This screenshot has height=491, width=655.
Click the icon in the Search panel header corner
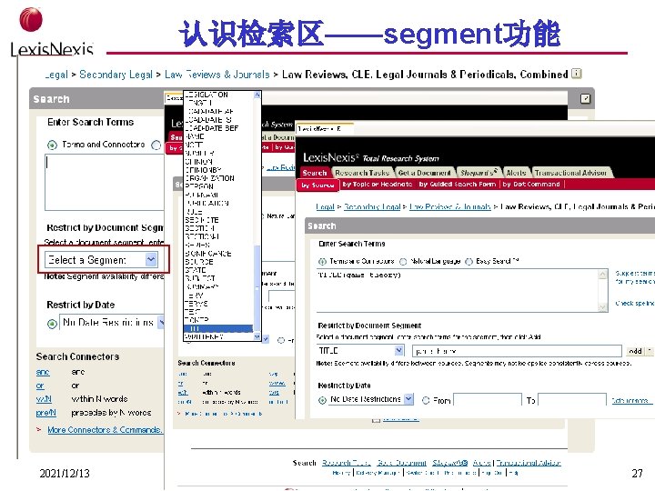[585, 98]
